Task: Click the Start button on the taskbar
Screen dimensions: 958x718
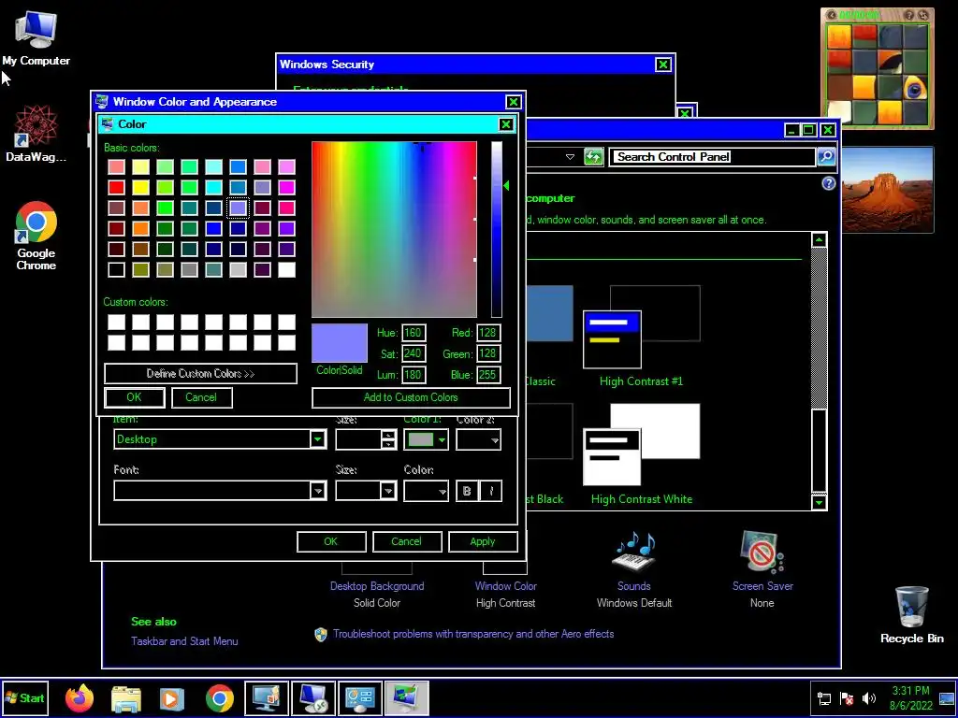Action: pyautogui.click(x=25, y=697)
